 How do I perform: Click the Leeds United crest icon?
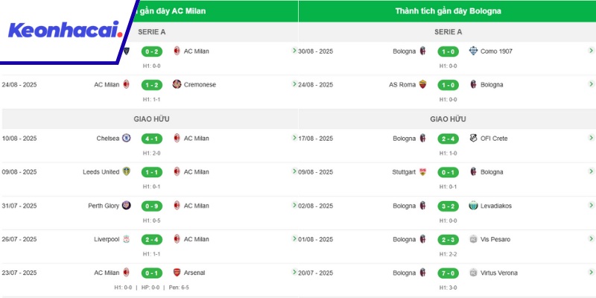point(127,171)
